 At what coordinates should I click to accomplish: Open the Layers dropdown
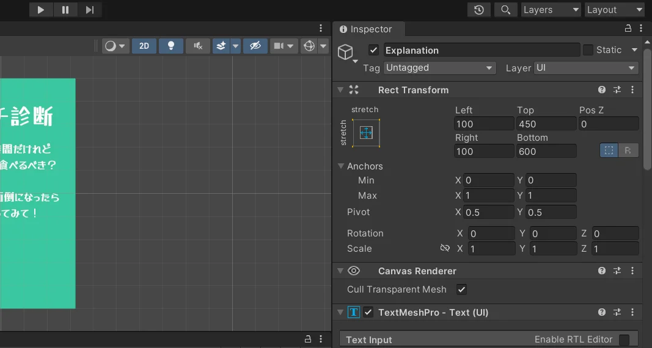pos(551,10)
